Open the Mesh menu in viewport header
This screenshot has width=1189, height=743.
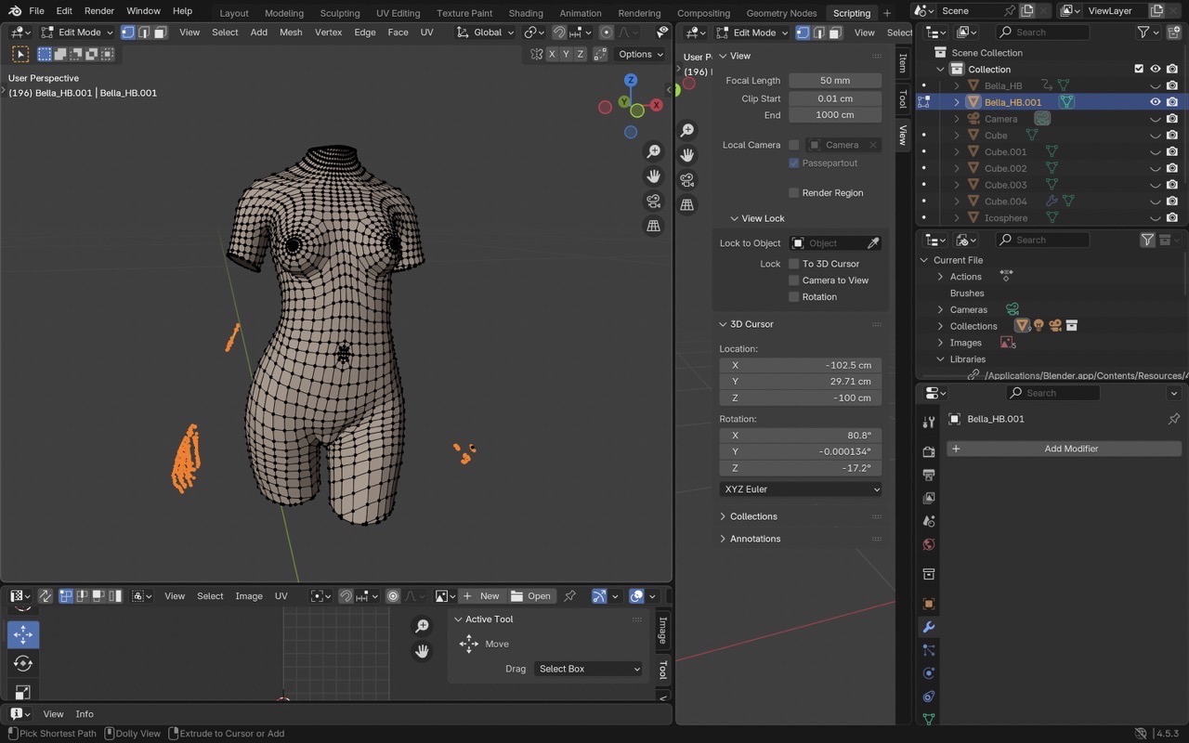[x=291, y=33]
